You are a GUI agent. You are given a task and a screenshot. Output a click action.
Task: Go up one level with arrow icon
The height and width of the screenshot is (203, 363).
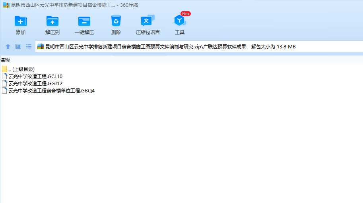(8, 47)
